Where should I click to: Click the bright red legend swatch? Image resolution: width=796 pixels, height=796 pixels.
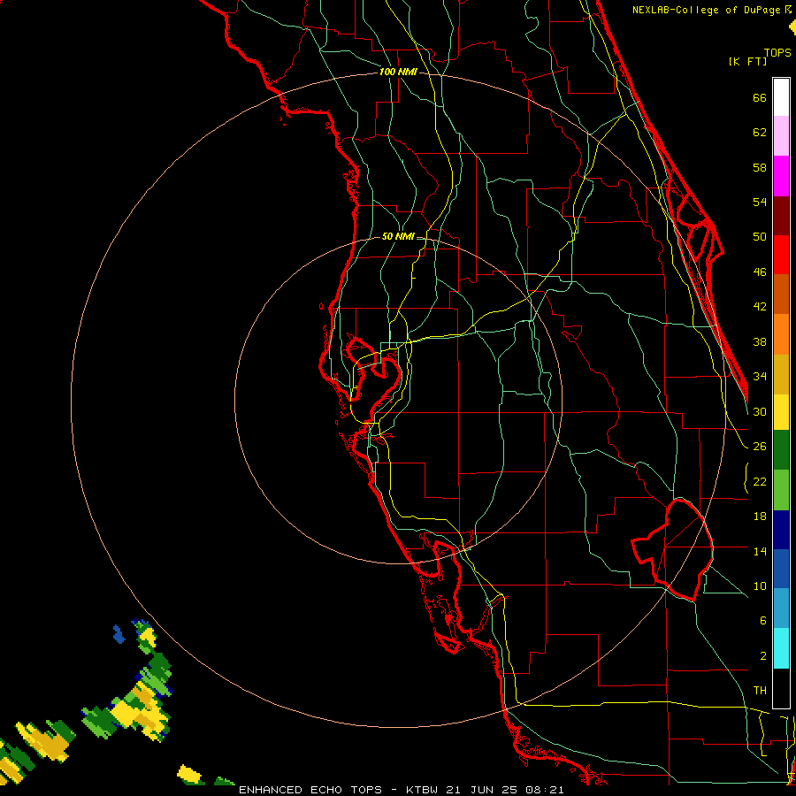pos(781,255)
